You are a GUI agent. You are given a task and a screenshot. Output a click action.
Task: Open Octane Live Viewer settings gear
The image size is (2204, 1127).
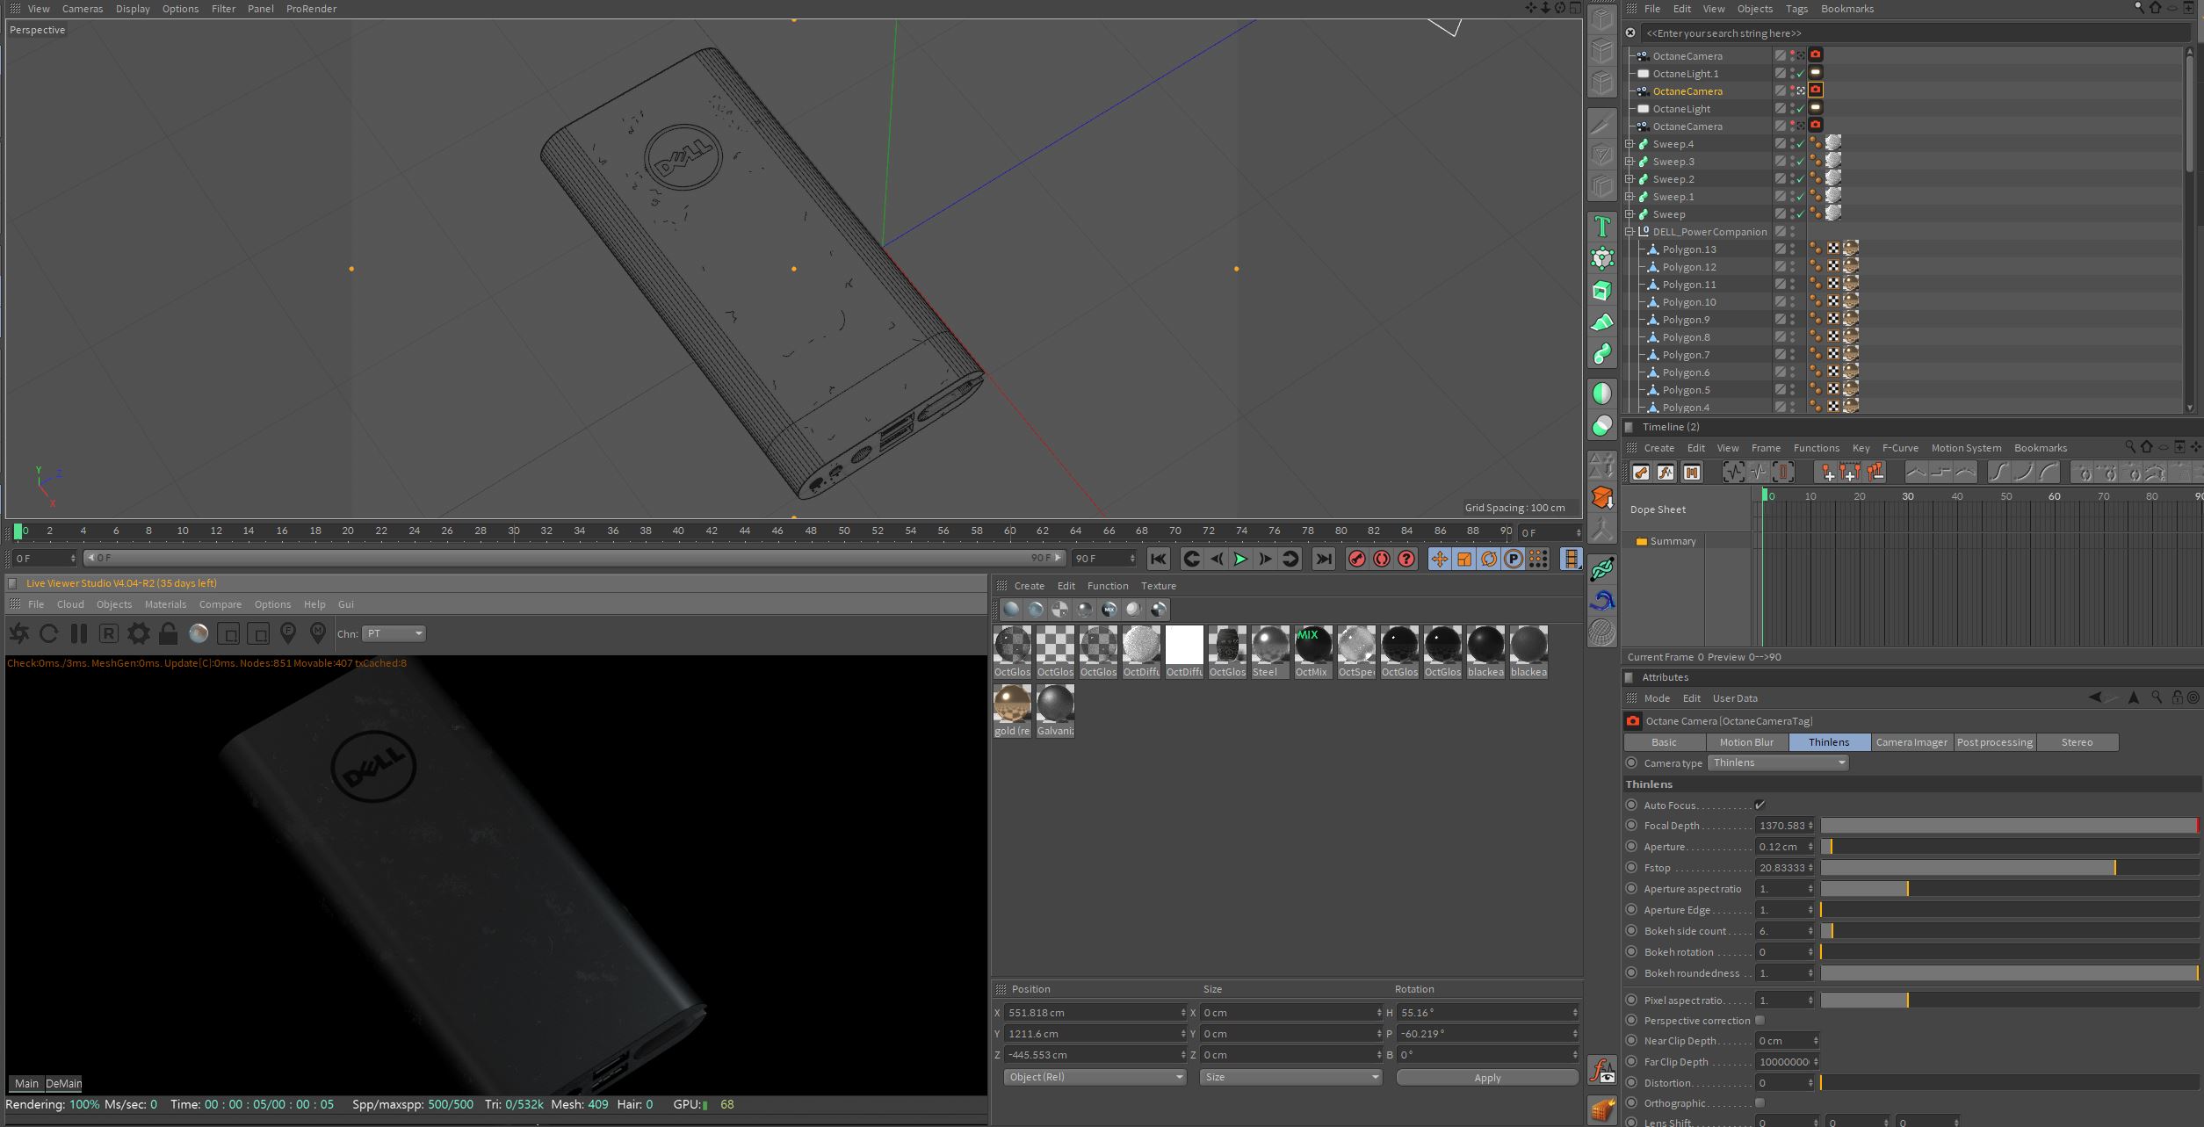139,633
